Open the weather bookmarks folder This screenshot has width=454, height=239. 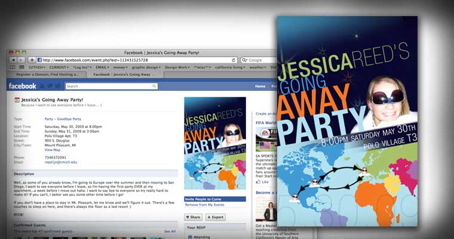tap(257, 67)
